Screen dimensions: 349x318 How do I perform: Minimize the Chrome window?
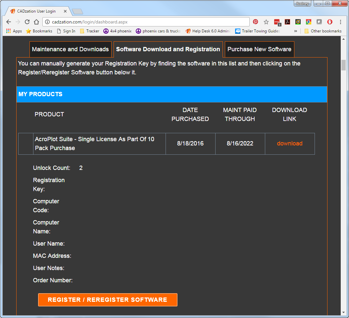point(319,4)
